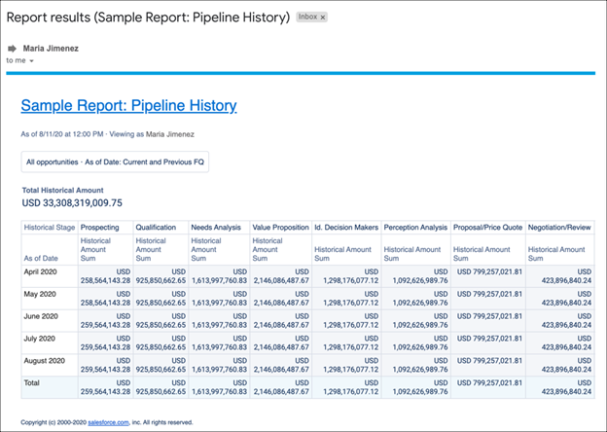The height and width of the screenshot is (432, 607).
Task: Open the Sample Report: Pipeline History link
Action: (128, 105)
